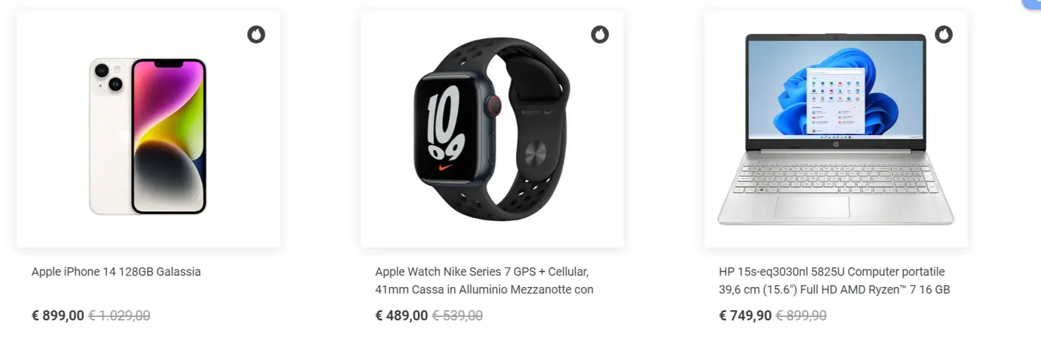
Task: Click the iPhone's colorful front display
Action: [169, 136]
